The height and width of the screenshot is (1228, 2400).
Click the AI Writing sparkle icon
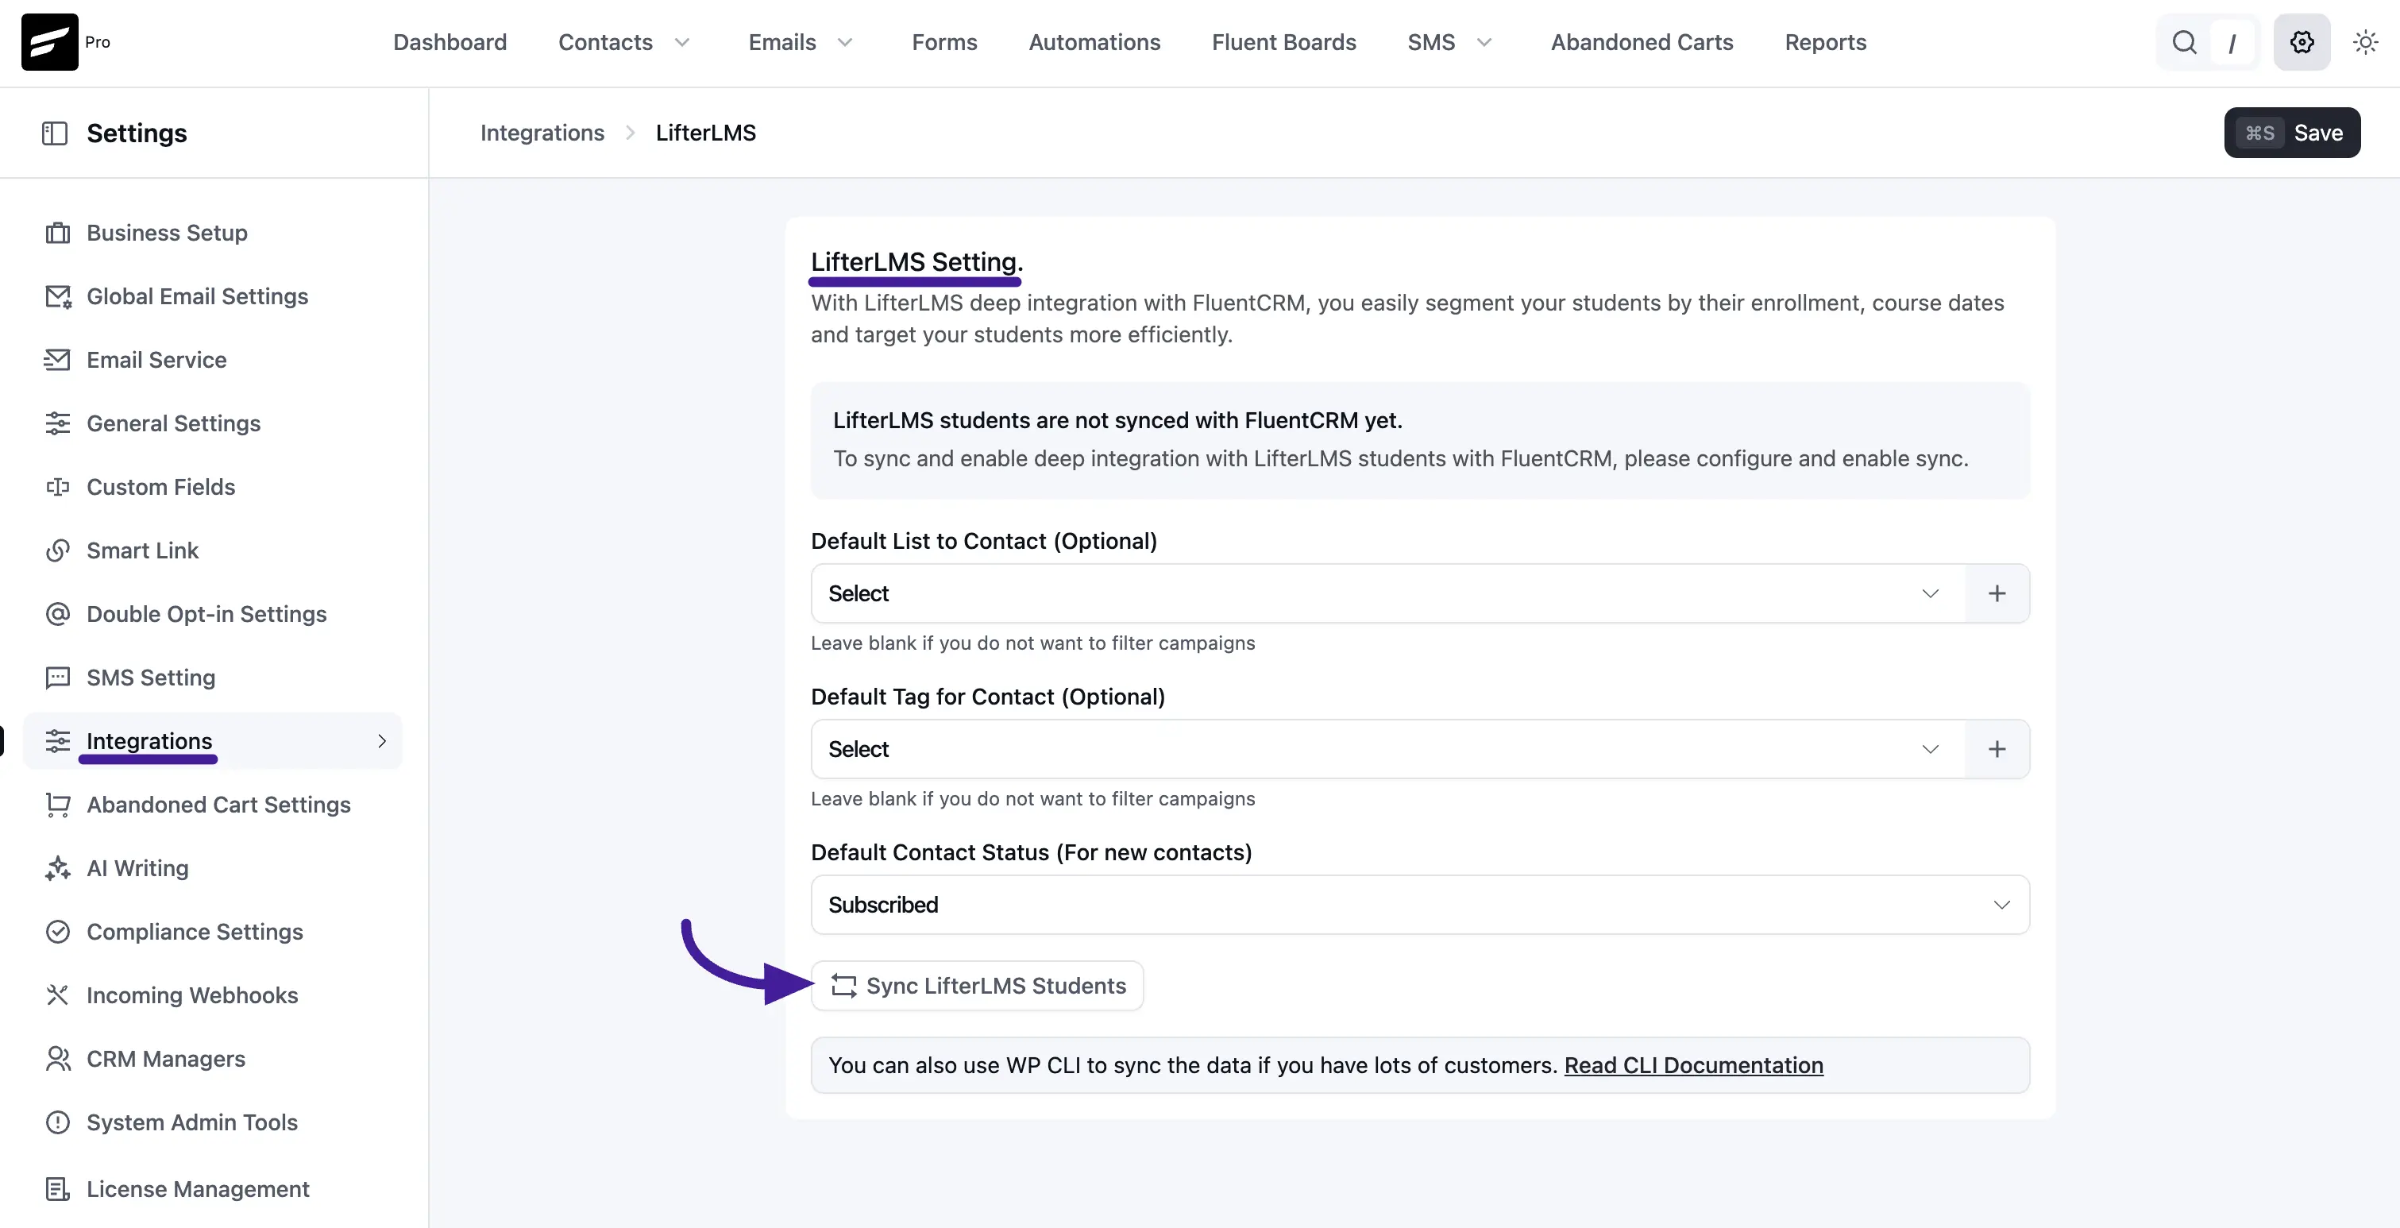click(58, 868)
